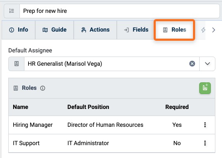Open options menu for IT Support row
Viewport: 222px width, 158px height.
pyautogui.click(x=205, y=143)
